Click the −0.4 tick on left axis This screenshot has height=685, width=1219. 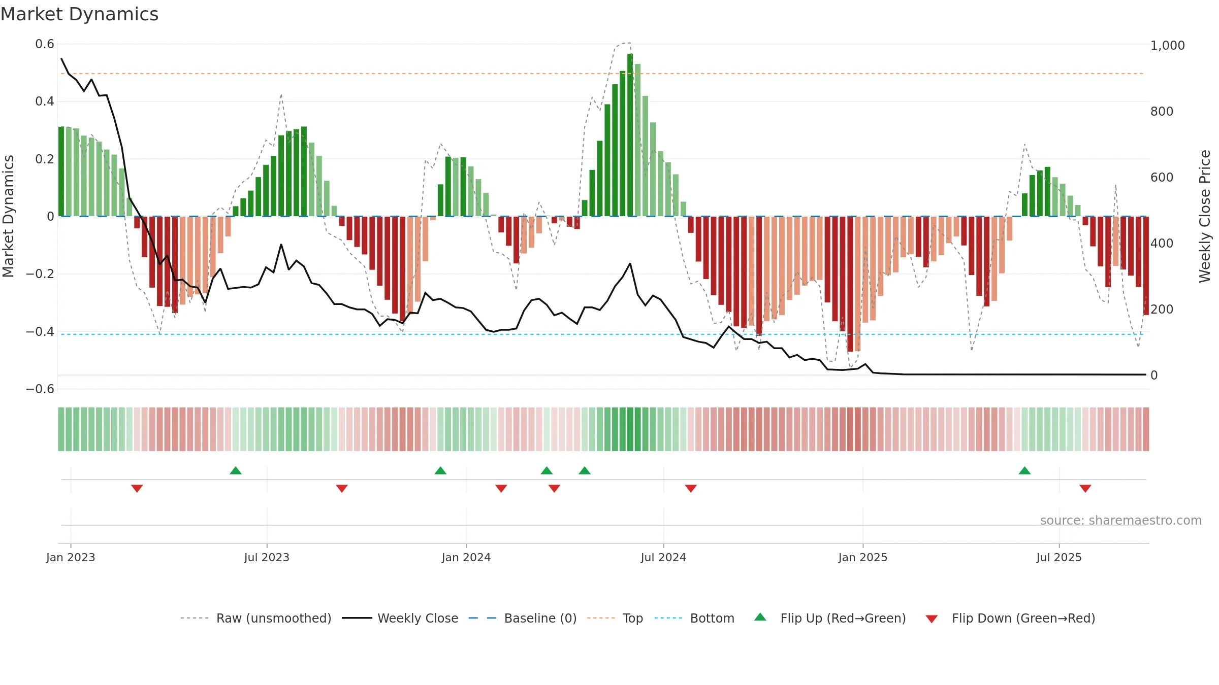[40, 332]
